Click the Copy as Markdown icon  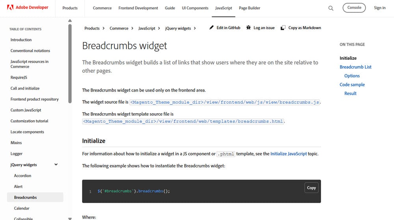[283, 28]
